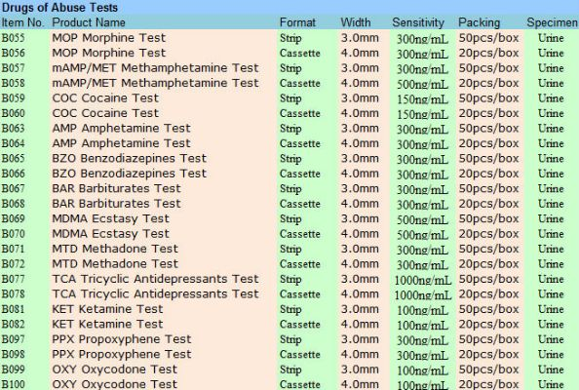Click the 'Product Name' column header
Viewport: 579px width, 390px height.
click(89, 22)
